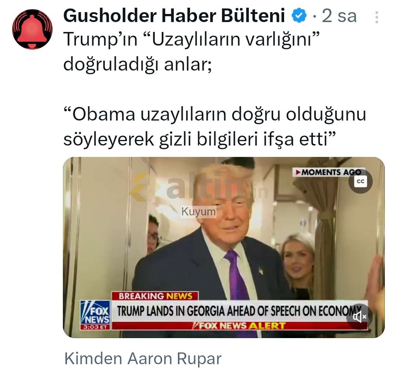This screenshot has height=373, width=397.
Task: Play the Trump video thumbnail
Action: 224,247
